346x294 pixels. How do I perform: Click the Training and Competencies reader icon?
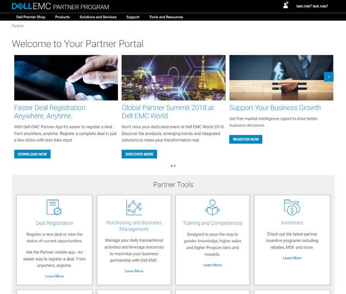(x=212, y=207)
